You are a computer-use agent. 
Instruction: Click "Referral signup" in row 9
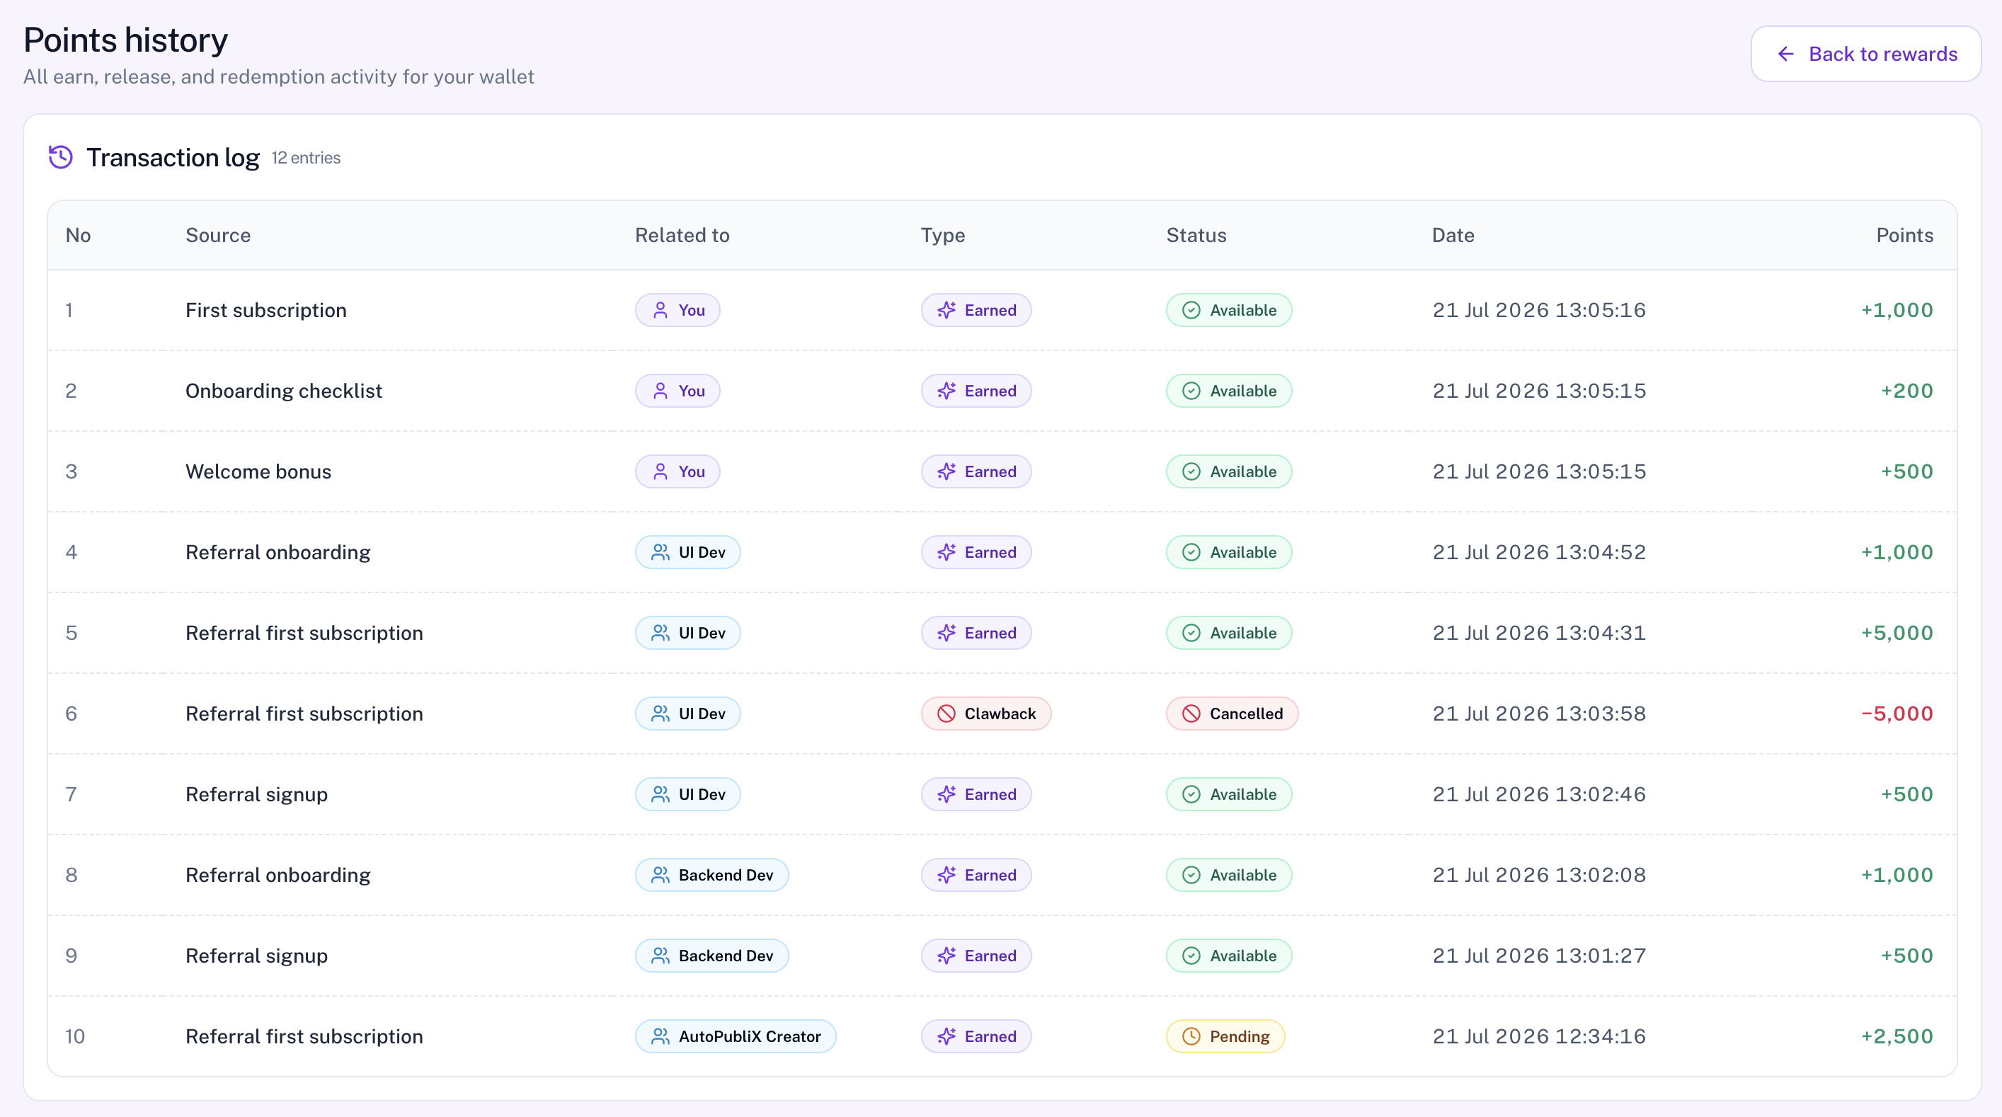256,956
